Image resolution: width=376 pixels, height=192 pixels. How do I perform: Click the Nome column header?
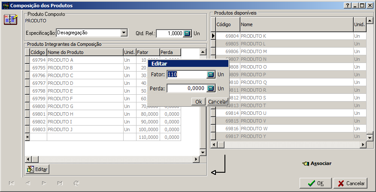[x=296, y=25]
